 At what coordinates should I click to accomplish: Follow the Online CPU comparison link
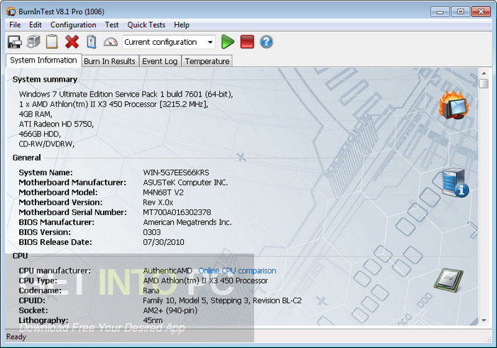tap(237, 271)
